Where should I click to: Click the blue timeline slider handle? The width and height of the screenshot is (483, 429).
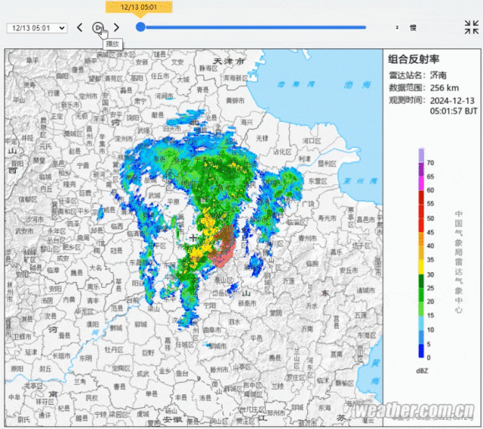coord(140,27)
